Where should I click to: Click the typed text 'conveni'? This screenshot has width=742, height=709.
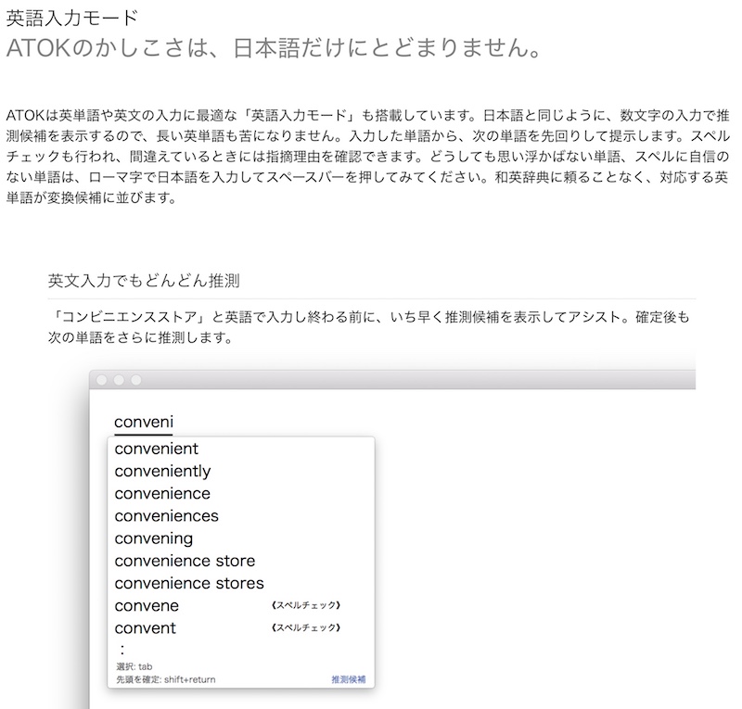(x=144, y=422)
